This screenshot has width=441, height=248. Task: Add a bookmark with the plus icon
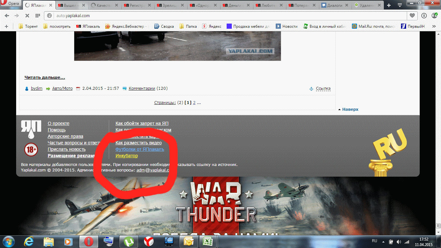[x=7, y=26]
